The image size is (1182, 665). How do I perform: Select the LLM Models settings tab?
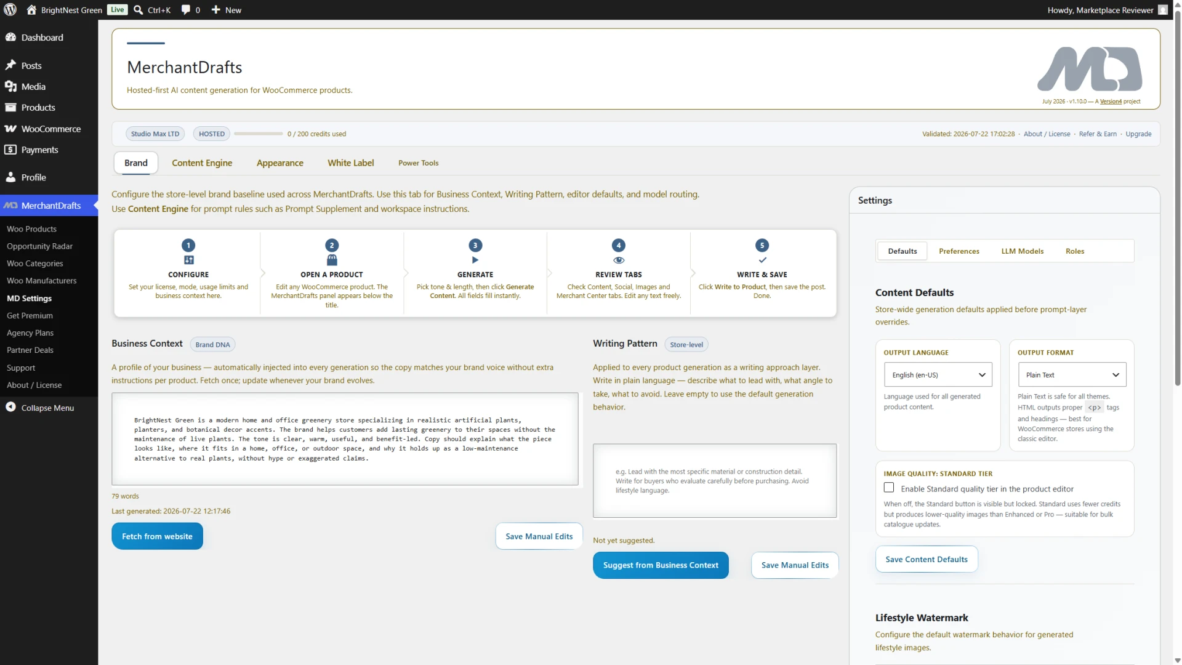click(1022, 251)
